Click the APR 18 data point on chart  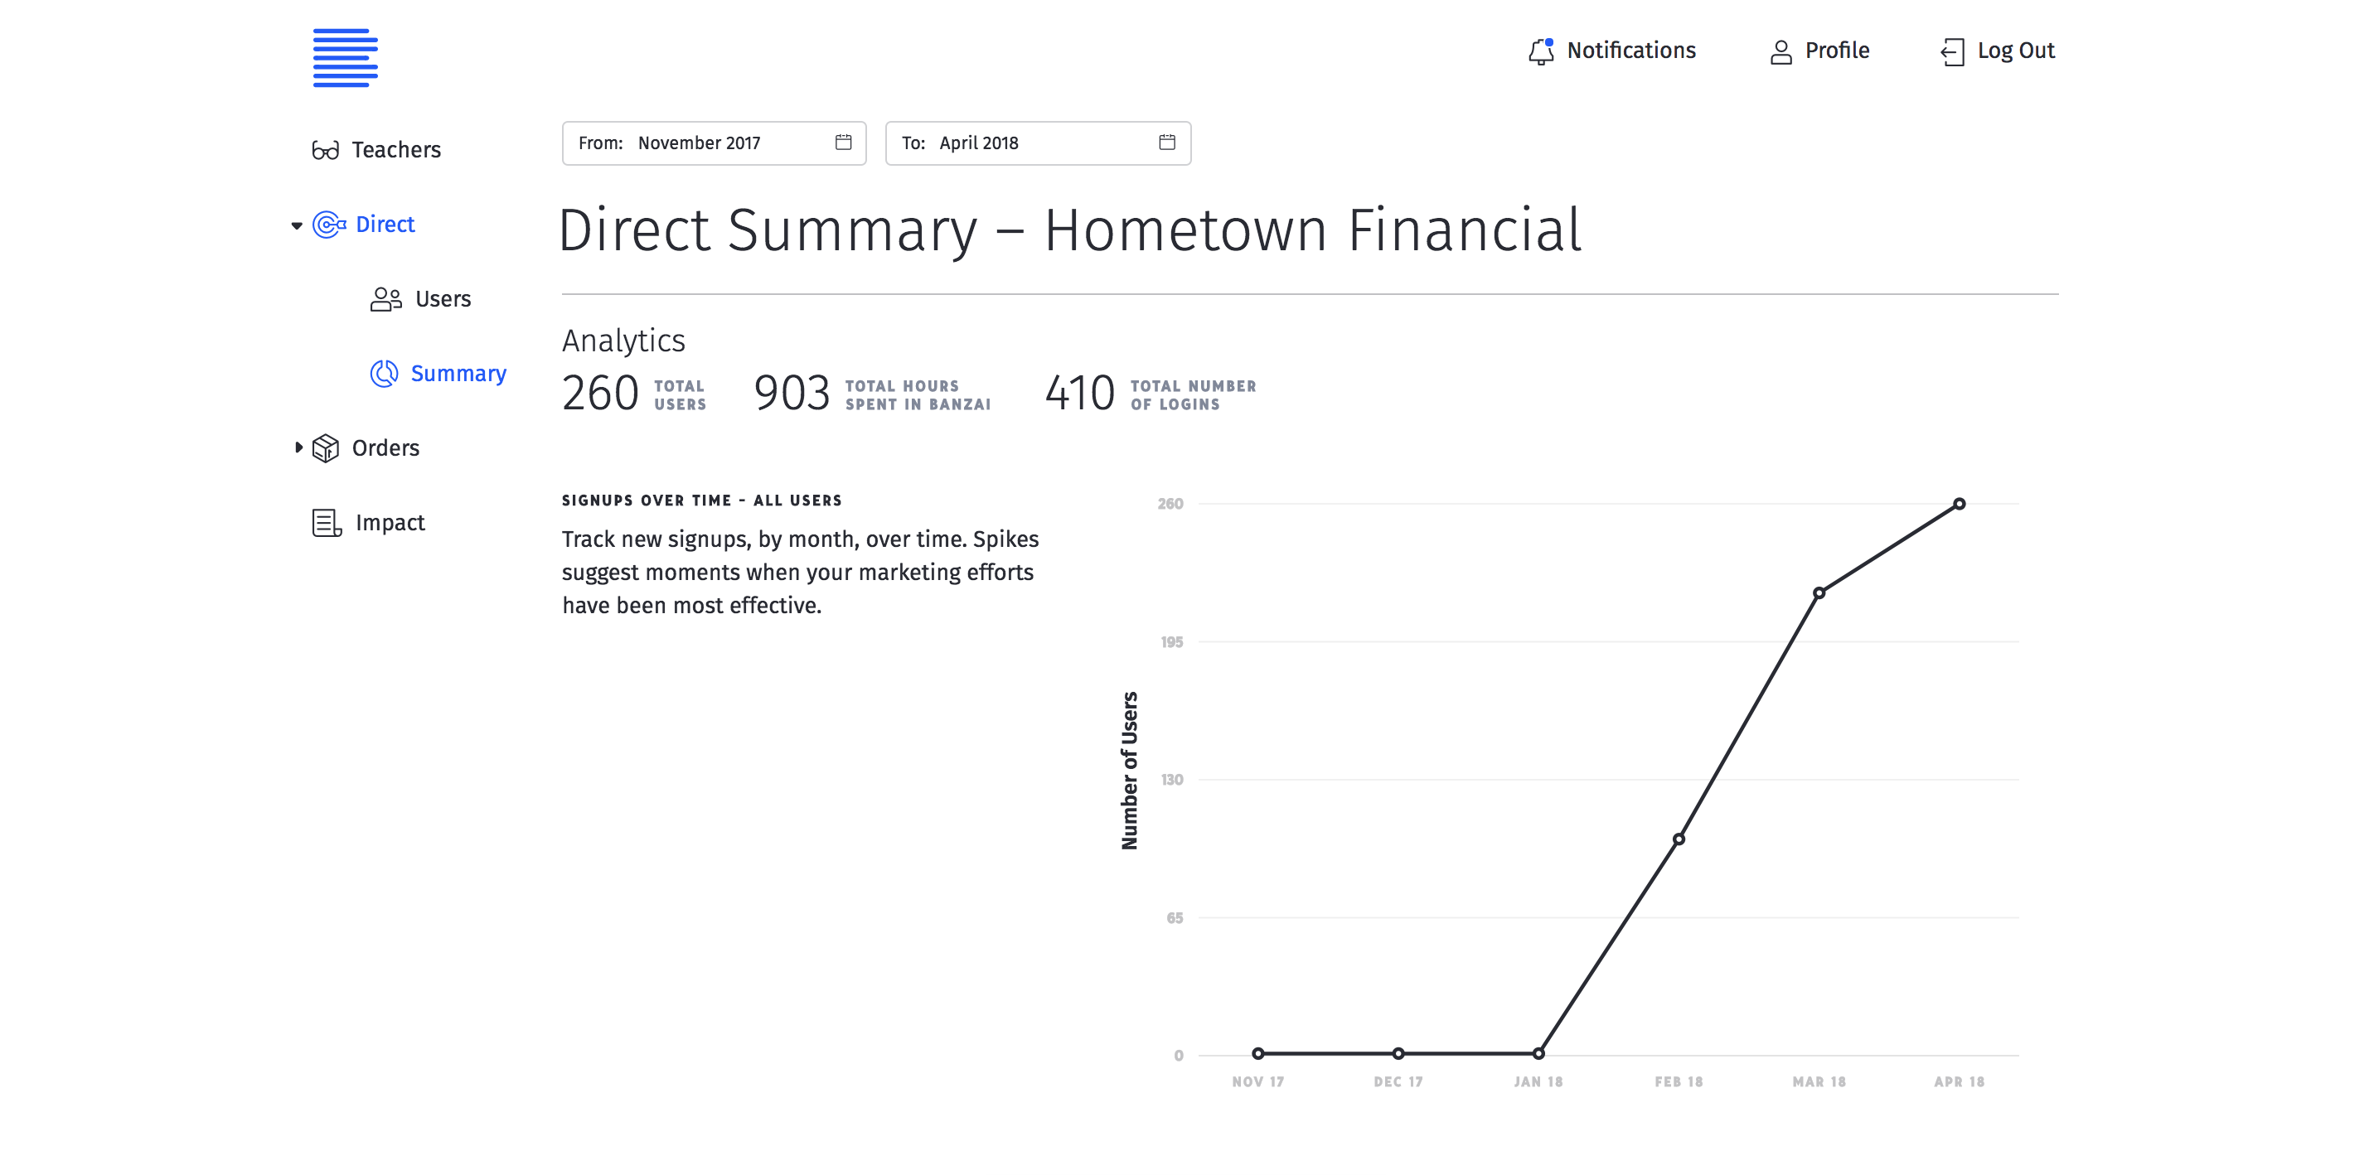tap(1960, 504)
